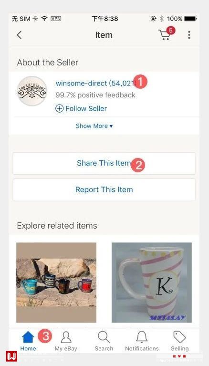
Task: Tap the Share This Item button
Action: [104, 163]
